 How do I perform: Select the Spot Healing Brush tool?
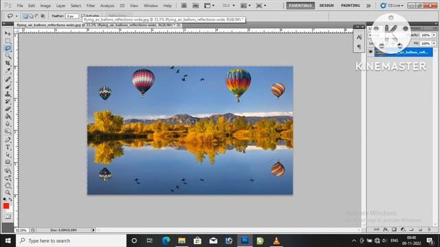click(x=8, y=80)
